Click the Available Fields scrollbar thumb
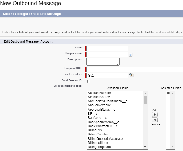183x151 pixels. tap(145, 100)
